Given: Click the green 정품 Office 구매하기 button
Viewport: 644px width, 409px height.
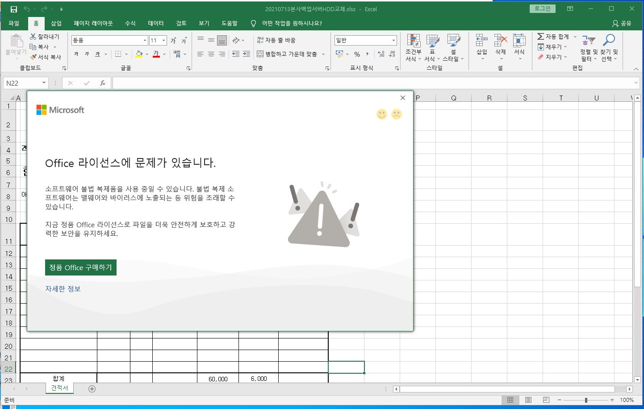Looking at the screenshot, I should coord(81,267).
